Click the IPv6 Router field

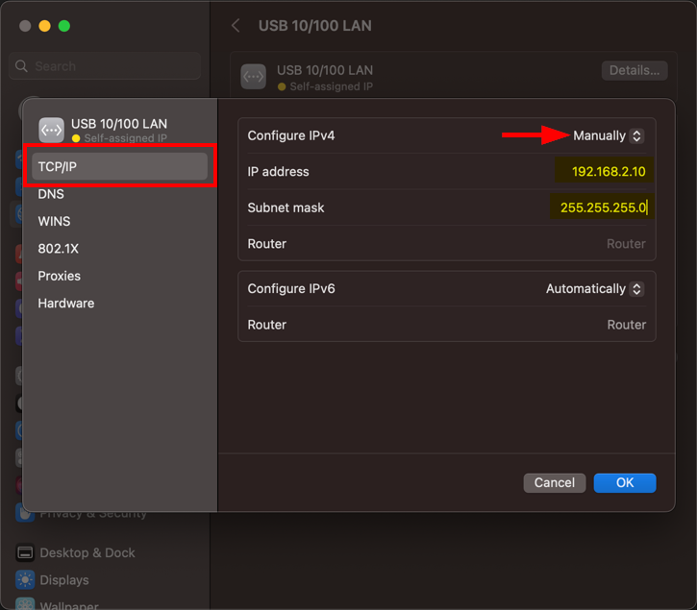click(626, 325)
